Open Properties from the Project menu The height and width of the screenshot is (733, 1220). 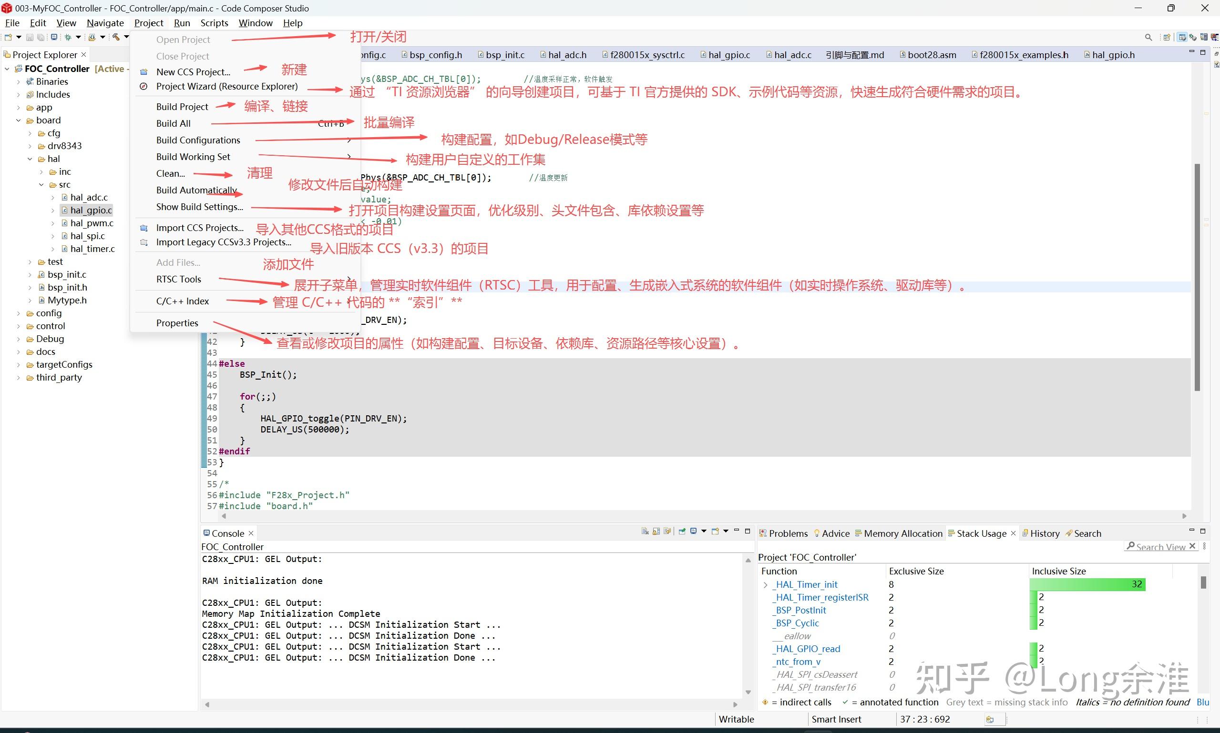pos(177,323)
